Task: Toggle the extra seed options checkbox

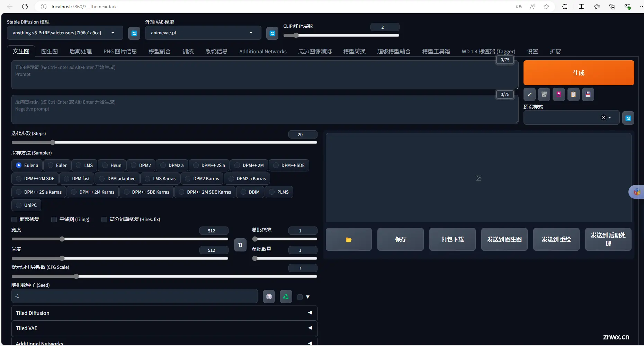Action: (300, 297)
